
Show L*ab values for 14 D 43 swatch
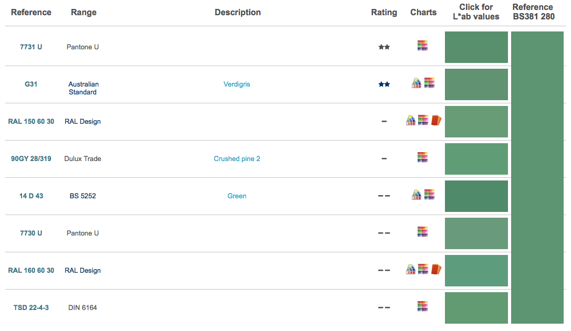point(476,196)
